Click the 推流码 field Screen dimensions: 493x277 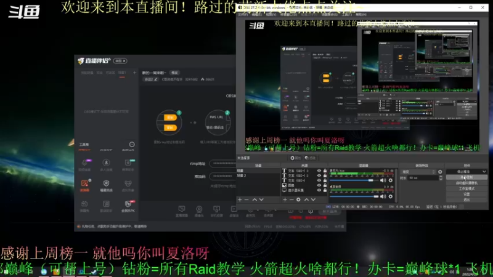point(222,176)
